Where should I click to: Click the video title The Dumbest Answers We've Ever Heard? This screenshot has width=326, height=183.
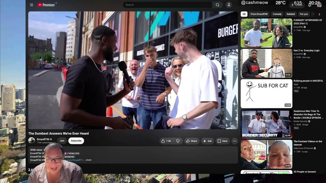tap(59, 133)
